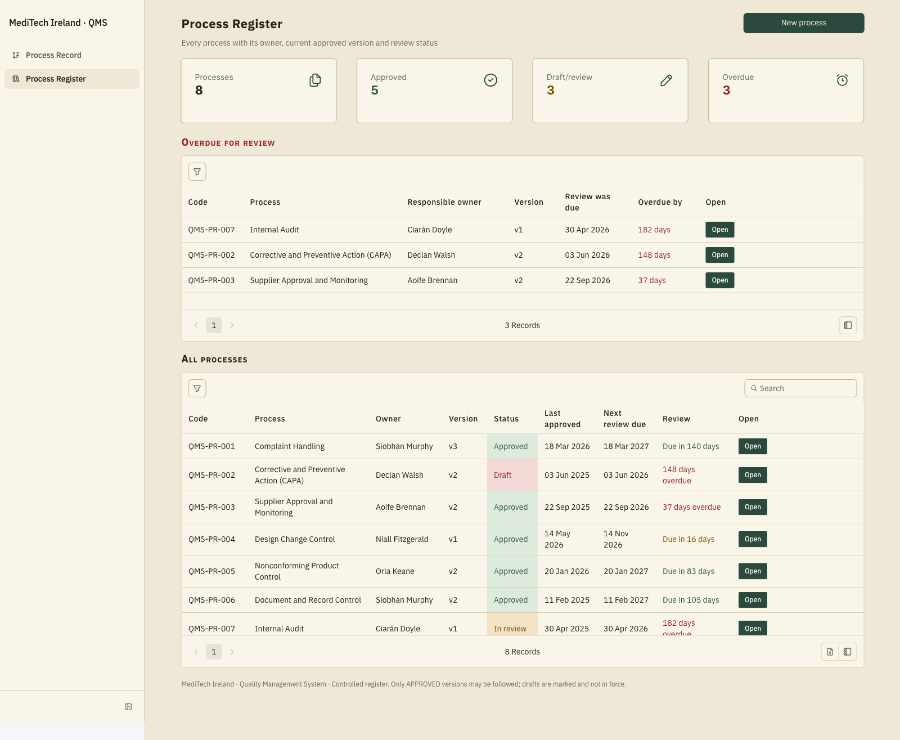Click the Overdue by column header
This screenshot has height=740, width=900.
pos(660,202)
